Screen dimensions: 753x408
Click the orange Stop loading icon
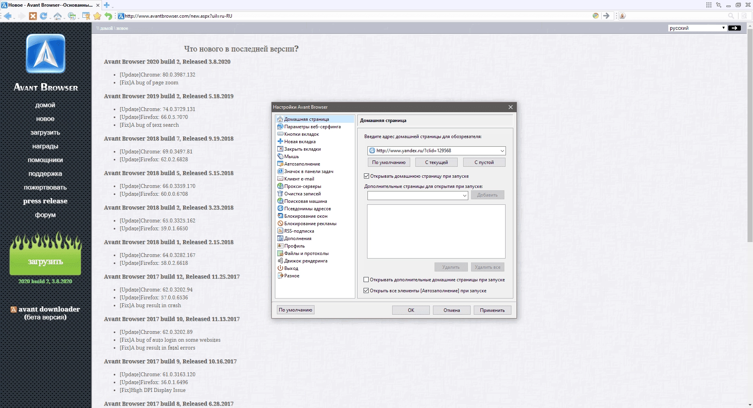pos(33,16)
